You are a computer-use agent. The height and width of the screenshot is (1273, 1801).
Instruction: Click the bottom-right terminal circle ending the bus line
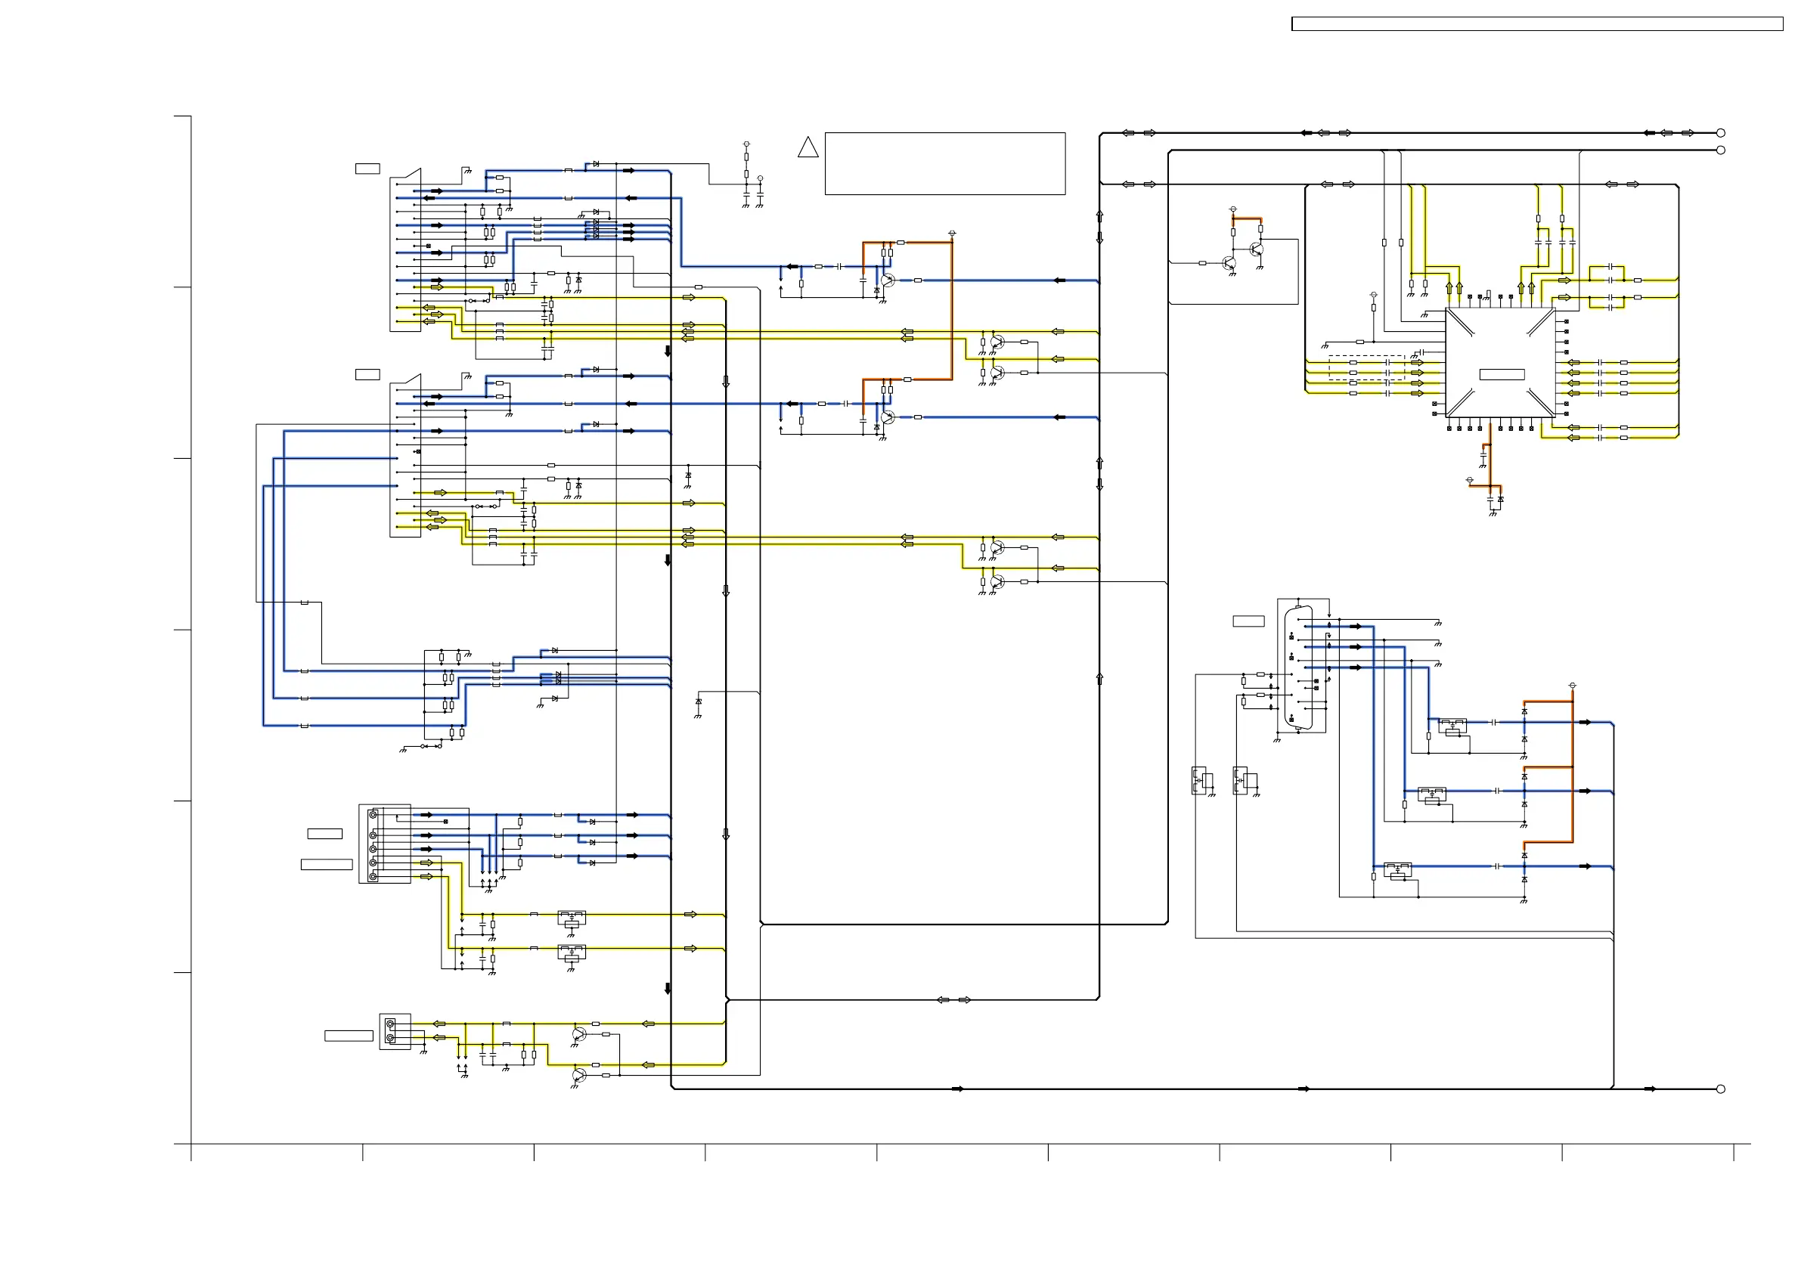(1720, 1089)
